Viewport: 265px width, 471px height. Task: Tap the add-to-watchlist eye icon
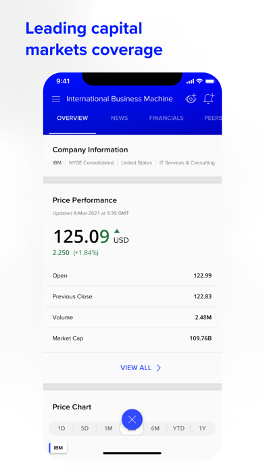coord(191,99)
